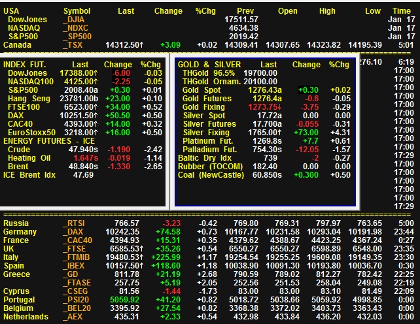Select the Baltic Dry Idx label

coord(205,158)
